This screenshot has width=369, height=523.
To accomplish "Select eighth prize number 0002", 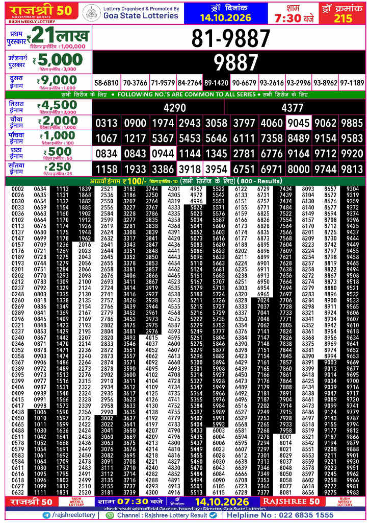I will pos(18,189).
